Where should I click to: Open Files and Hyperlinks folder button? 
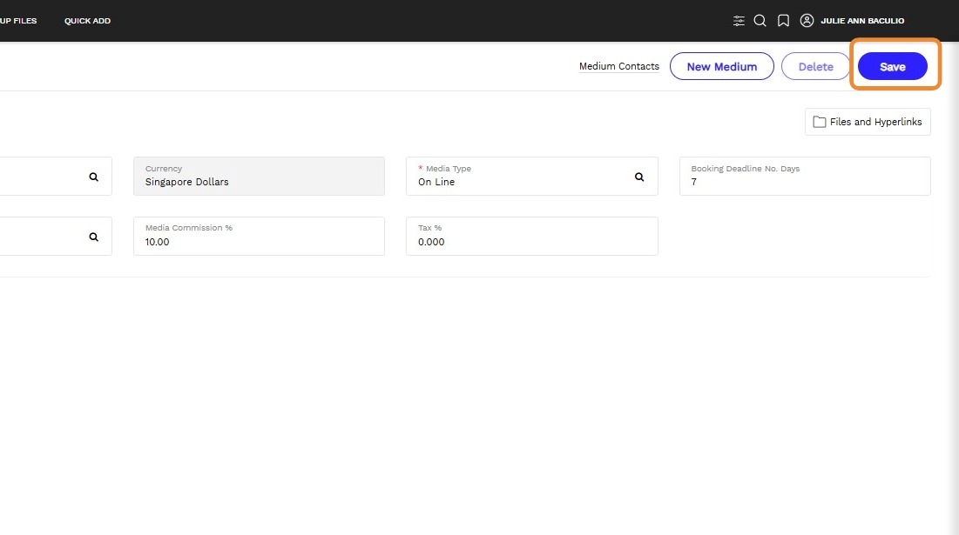[x=868, y=122]
